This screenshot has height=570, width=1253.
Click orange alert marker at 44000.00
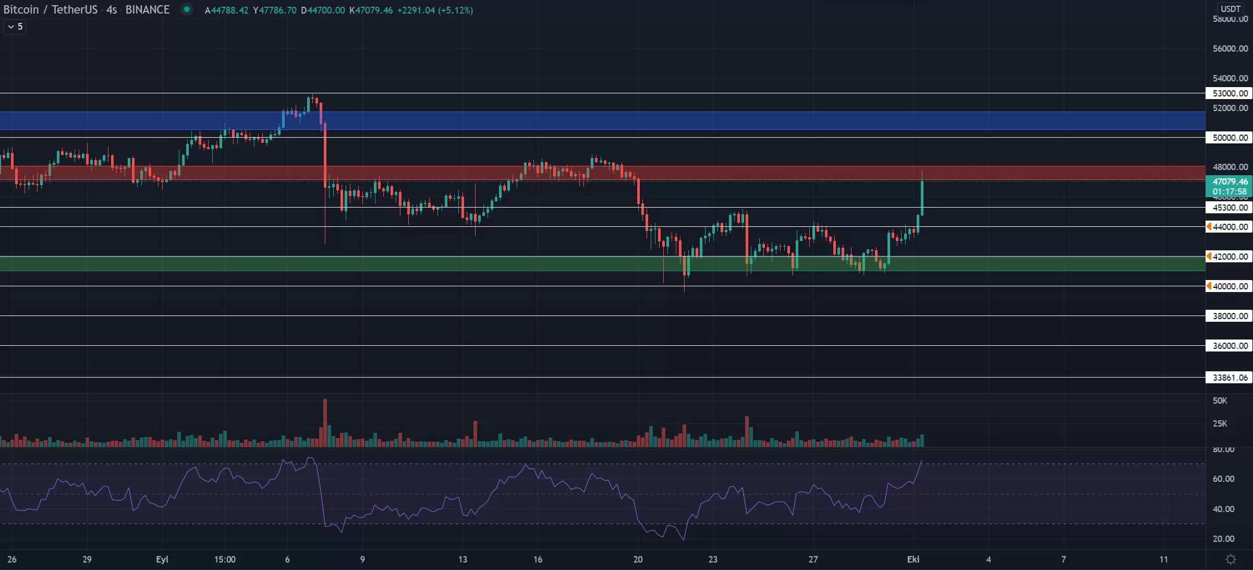pos(1209,226)
